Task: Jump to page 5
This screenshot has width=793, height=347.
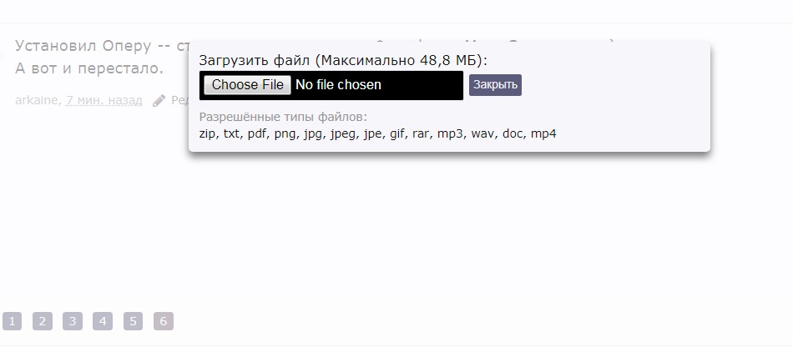Action: tap(133, 321)
